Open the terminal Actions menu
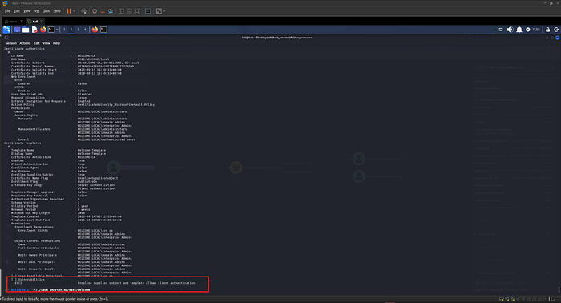 click(x=25, y=43)
